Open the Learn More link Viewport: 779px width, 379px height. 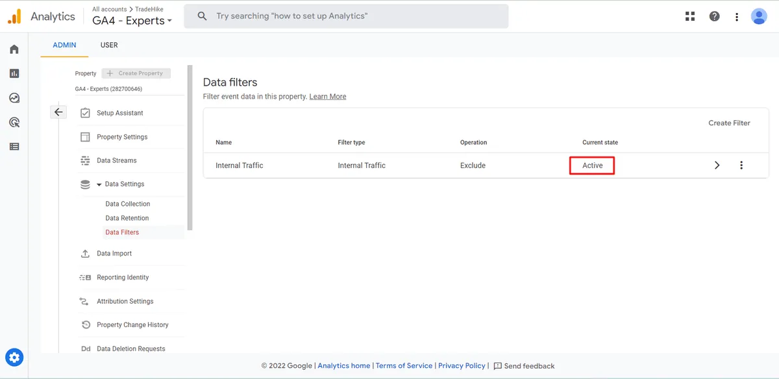(x=328, y=97)
